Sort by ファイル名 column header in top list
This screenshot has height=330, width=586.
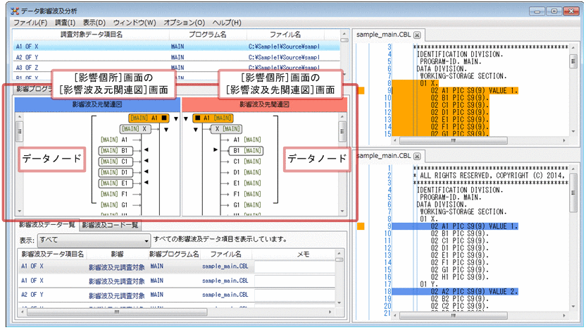click(x=285, y=35)
